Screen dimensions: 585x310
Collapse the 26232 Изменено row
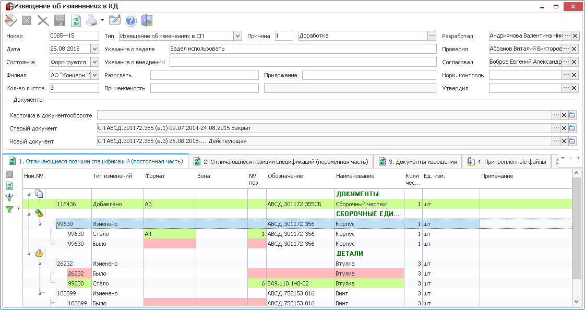40,264
